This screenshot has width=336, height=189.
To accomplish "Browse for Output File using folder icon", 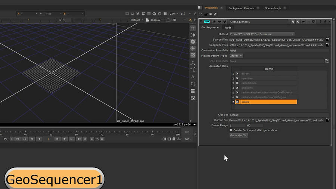I will pyautogui.click(x=327, y=120).
